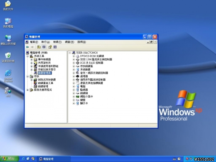Viewport: 216px width, 162px height.
Task: Select the 鍵盤 device icon
Action: pos(78,100)
